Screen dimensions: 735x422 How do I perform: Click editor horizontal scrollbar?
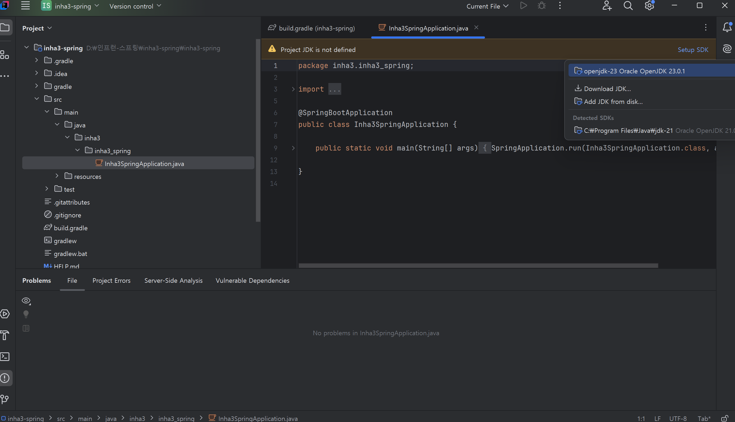(x=478, y=265)
